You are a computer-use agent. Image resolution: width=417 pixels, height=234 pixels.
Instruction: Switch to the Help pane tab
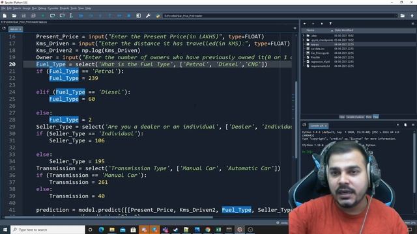pyautogui.click(x=342, y=117)
